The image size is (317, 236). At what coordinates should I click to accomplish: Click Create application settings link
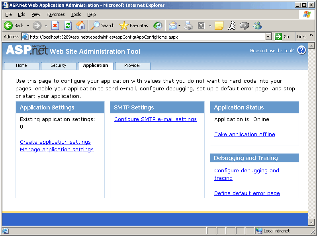(55, 142)
